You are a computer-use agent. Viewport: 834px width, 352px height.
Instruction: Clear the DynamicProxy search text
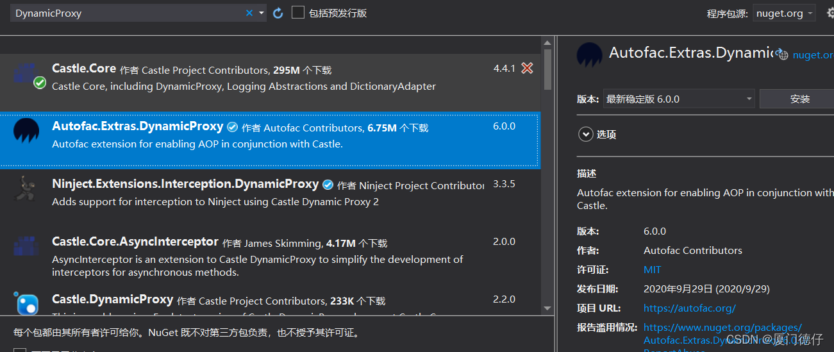[x=249, y=13]
